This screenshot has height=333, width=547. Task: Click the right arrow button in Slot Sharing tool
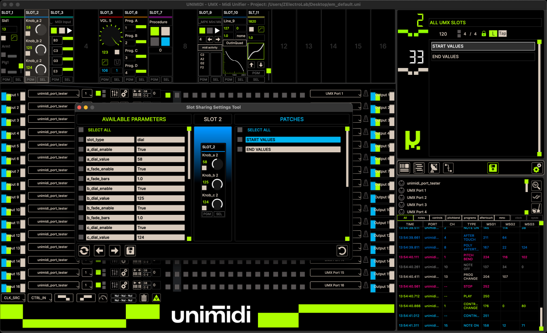click(114, 250)
